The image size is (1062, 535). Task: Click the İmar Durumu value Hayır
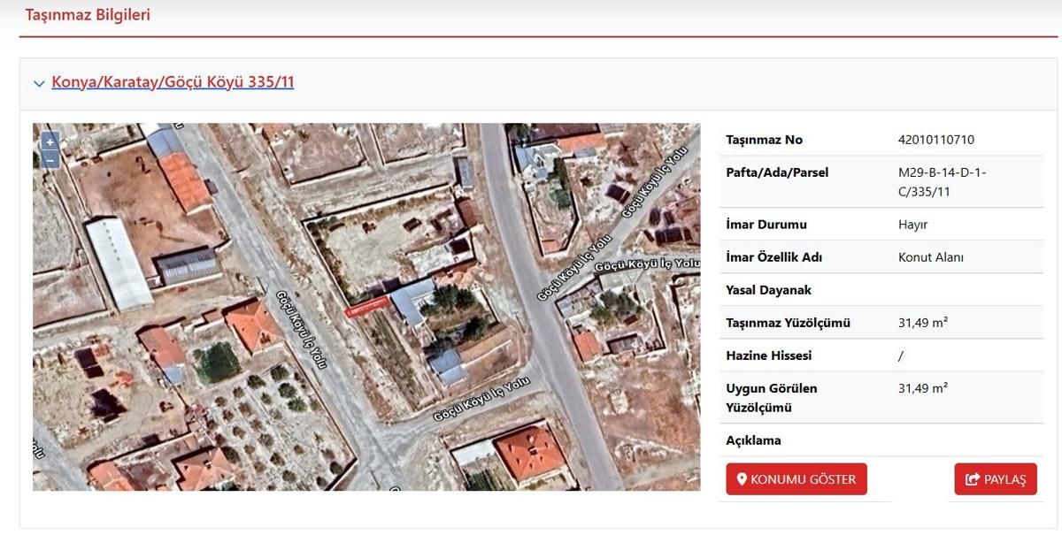click(913, 225)
